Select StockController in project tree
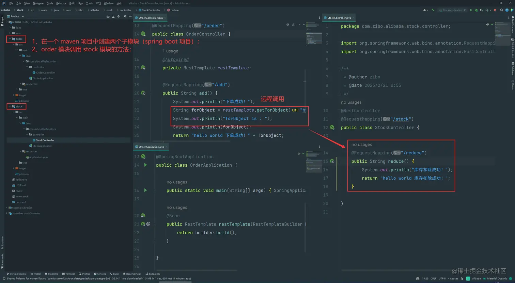The height and width of the screenshot is (283, 515). coord(45,140)
